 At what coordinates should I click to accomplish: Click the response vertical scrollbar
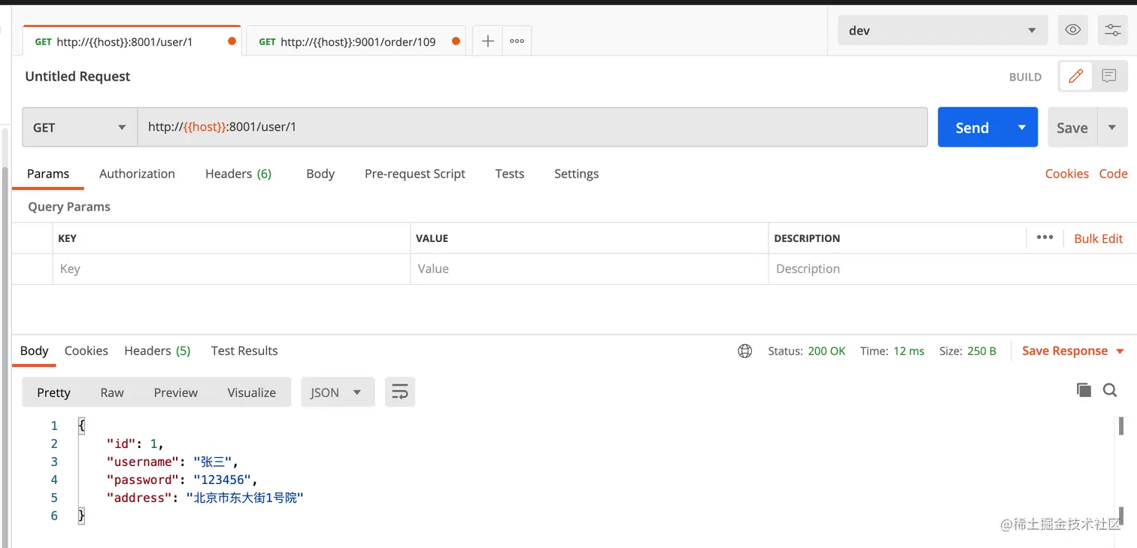coord(1121,427)
